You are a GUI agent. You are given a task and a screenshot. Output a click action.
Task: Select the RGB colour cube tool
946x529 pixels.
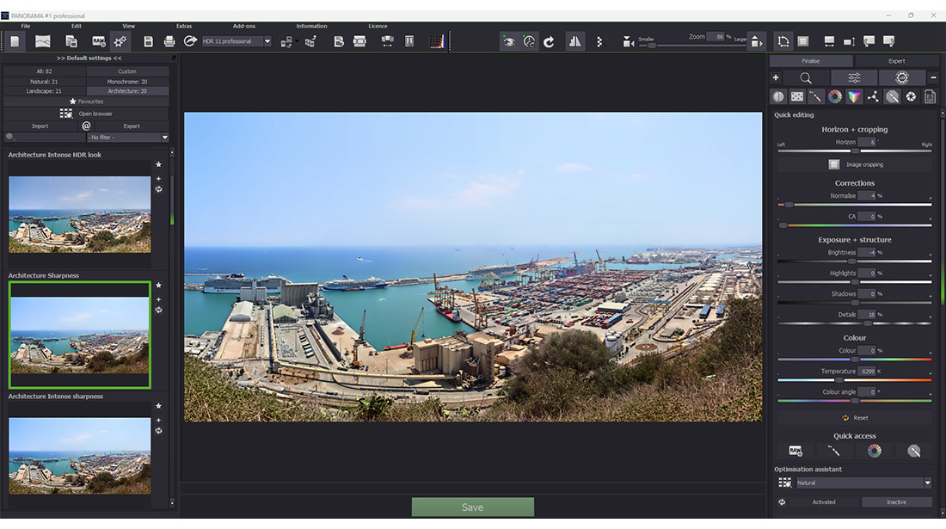(854, 95)
